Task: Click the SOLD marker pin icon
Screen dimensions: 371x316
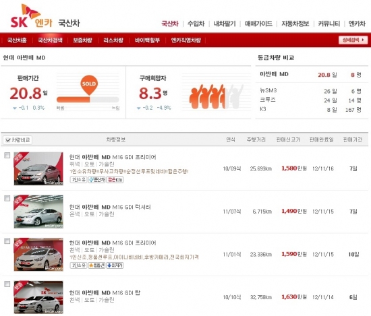Action: (x=89, y=85)
